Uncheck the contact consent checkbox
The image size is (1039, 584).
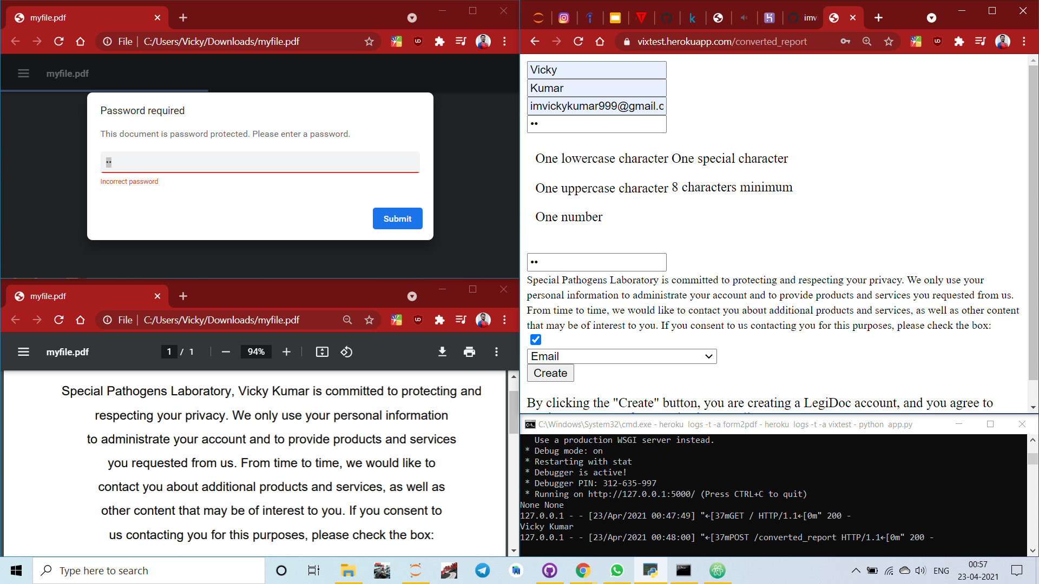tap(536, 340)
